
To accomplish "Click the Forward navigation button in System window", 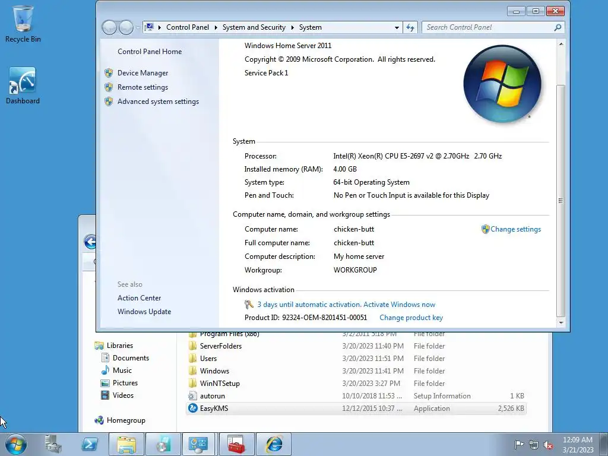I will pyautogui.click(x=126, y=27).
